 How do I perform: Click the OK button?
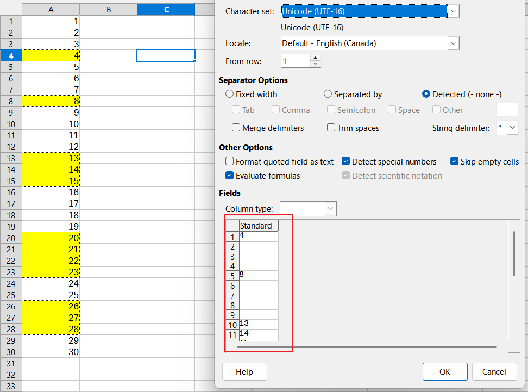(x=444, y=372)
